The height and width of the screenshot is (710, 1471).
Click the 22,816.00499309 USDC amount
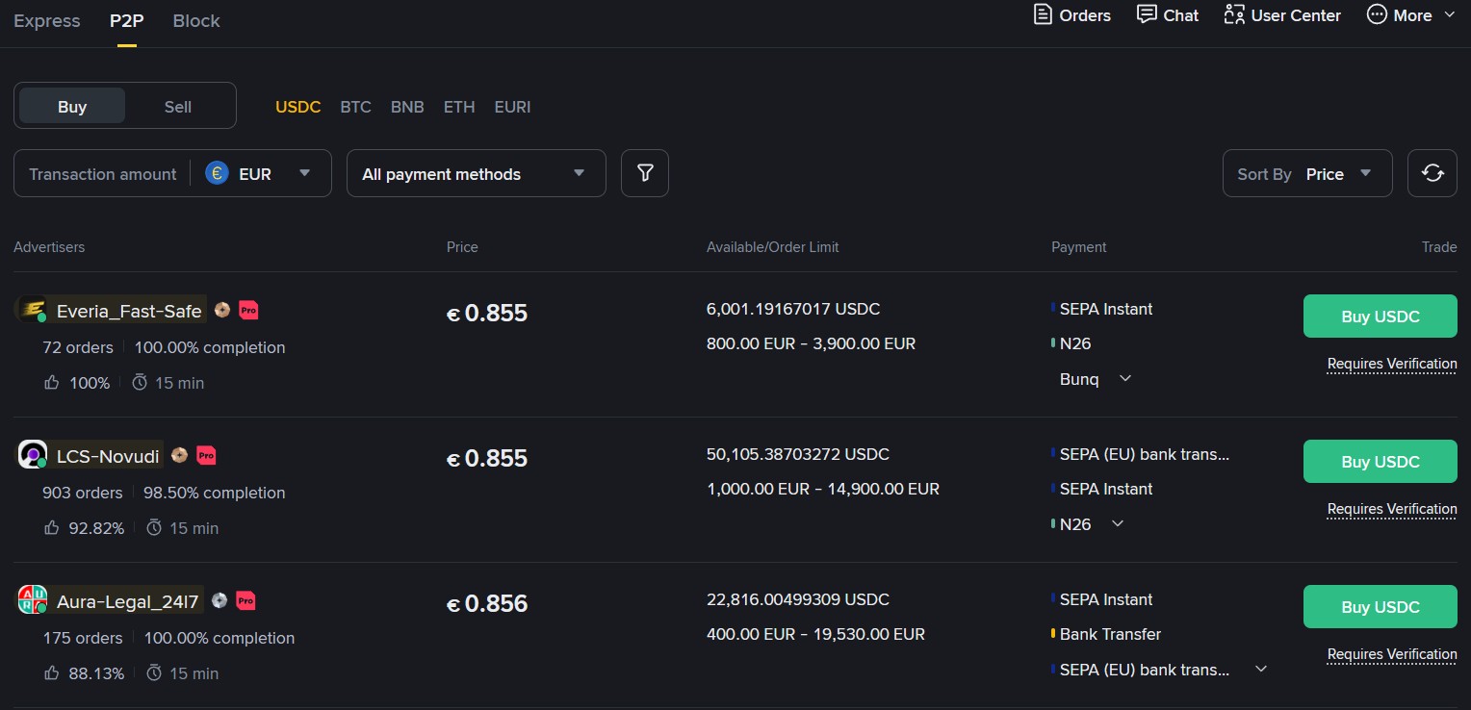click(798, 599)
